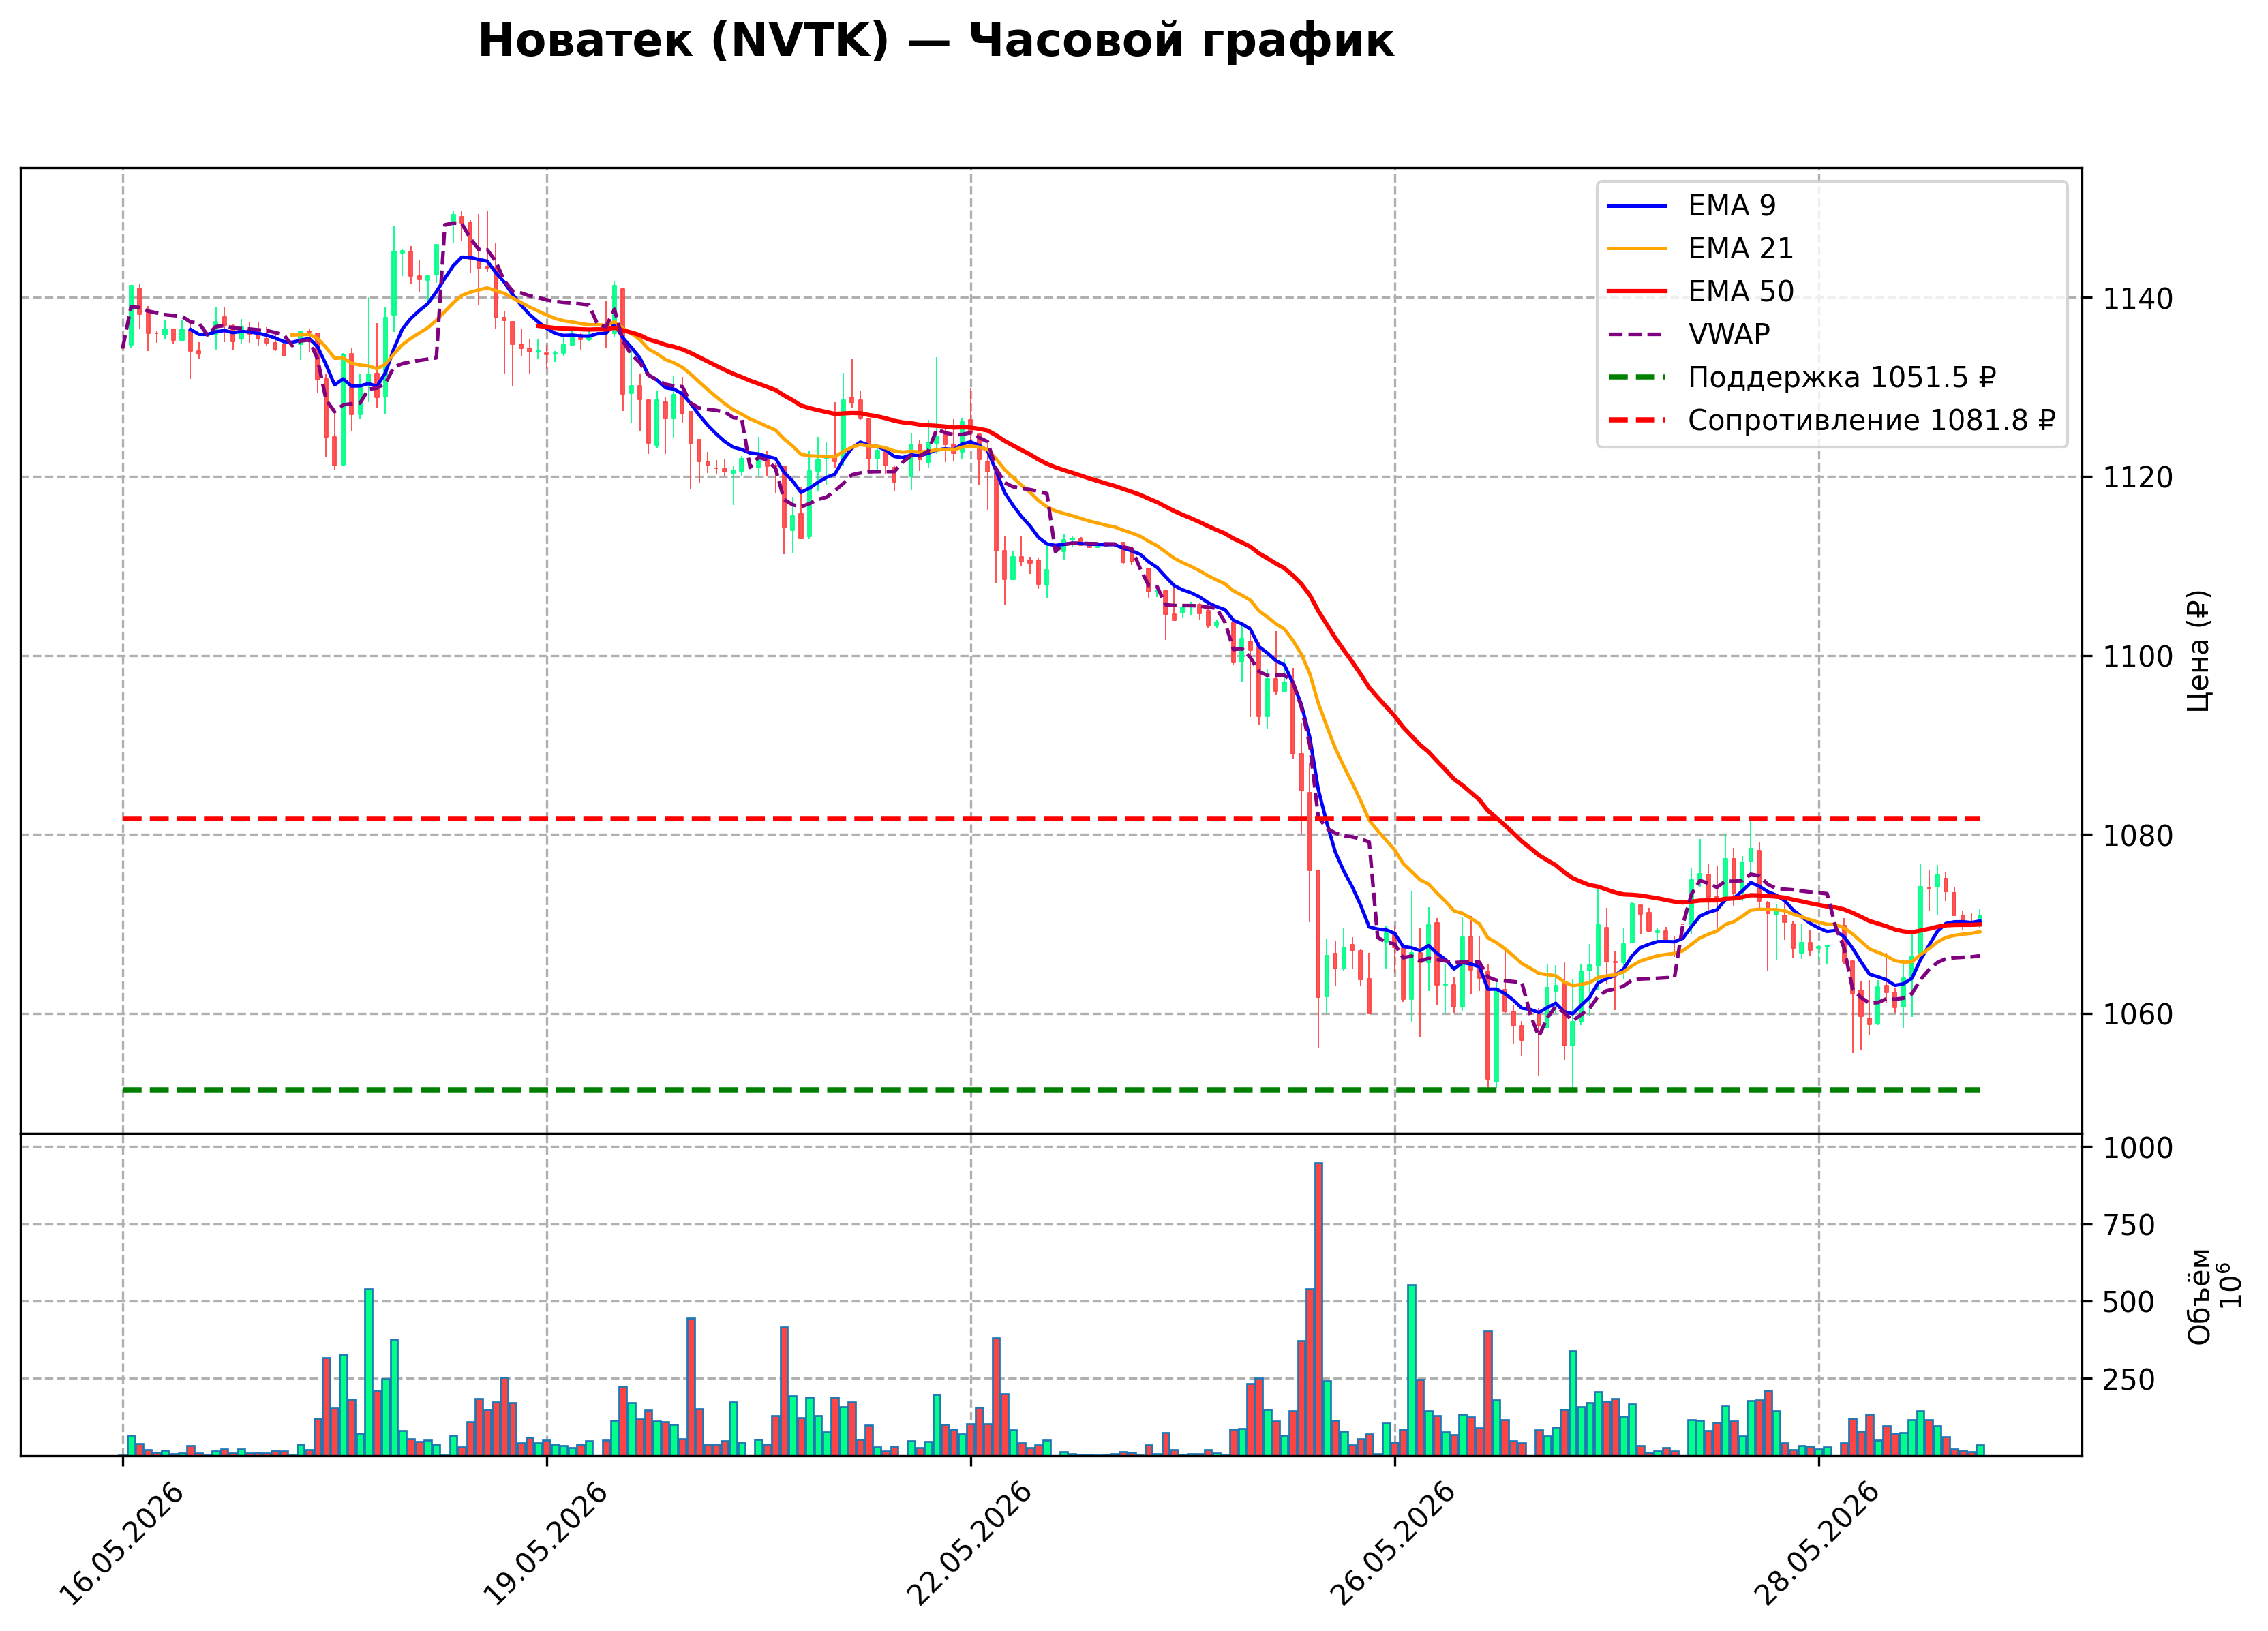Click the volume axis tick "1000"
Screen dimensions: 2268x1631
[2138, 1148]
